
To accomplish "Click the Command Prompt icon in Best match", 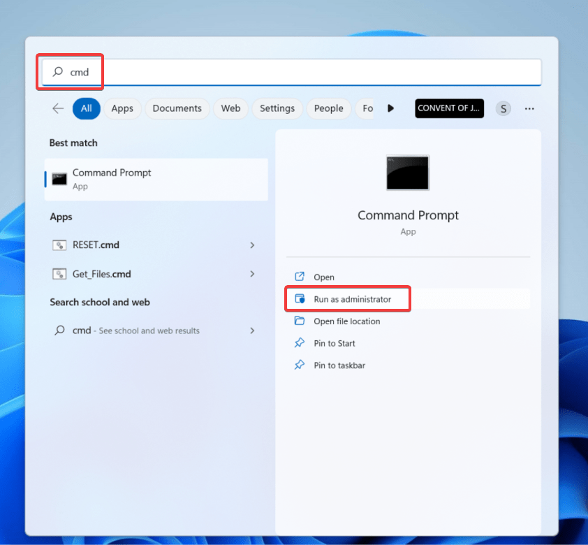I will point(59,180).
